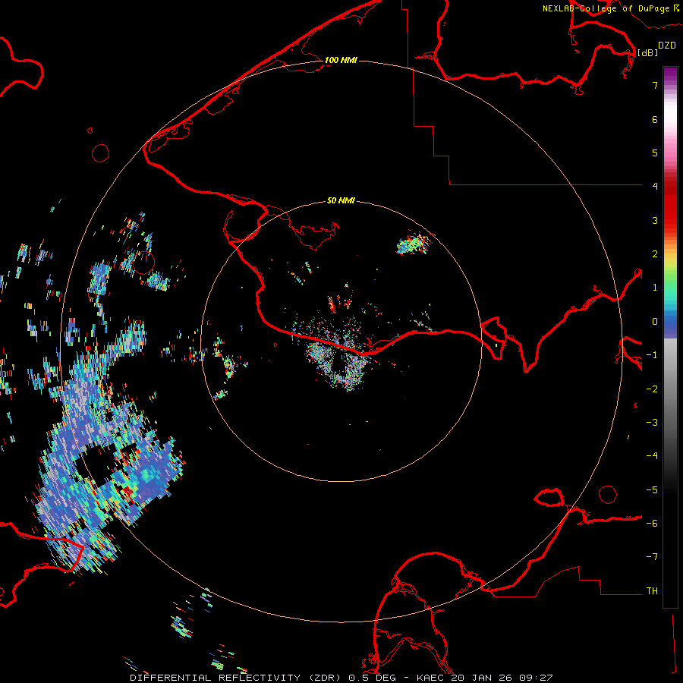Click the 1 value on the color scale
The height and width of the screenshot is (683, 683).
click(655, 288)
